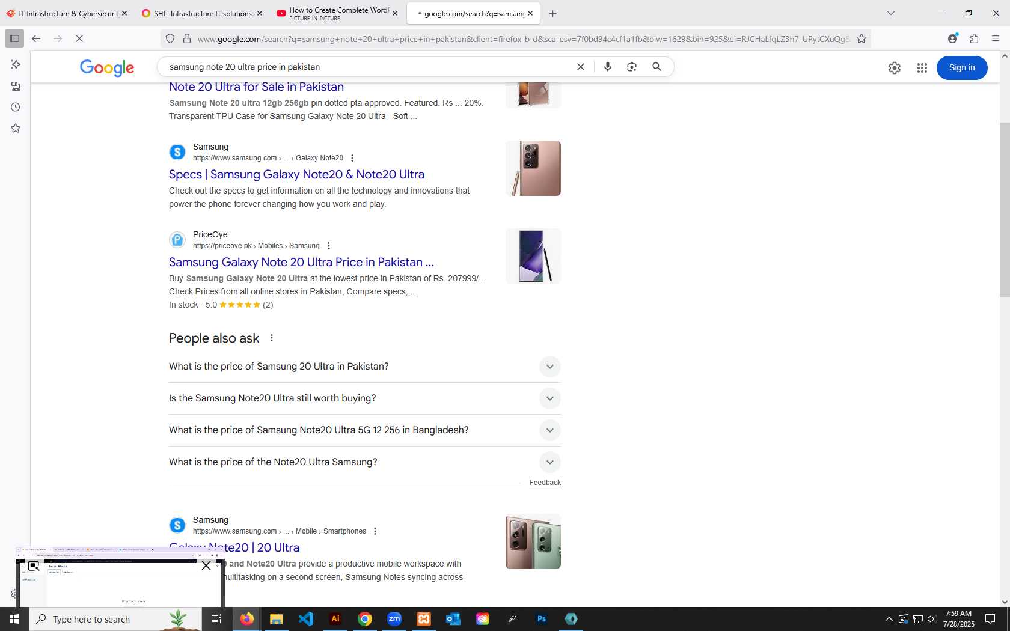1010x631 pixels.
Task: Submit search with magnifier icon
Action: click(657, 67)
